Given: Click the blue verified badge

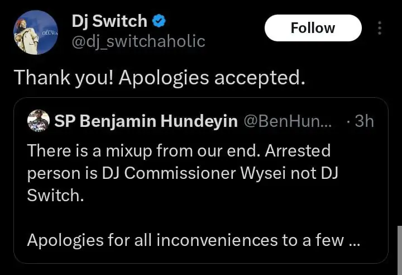Looking at the screenshot, I should click(x=159, y=22).
